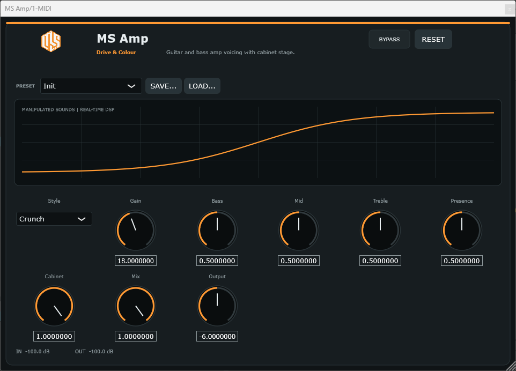Image resolution: width=516 pixels, height=371 pixels.
Task: Click the SAVE... preset button
Action: [164, 86]
